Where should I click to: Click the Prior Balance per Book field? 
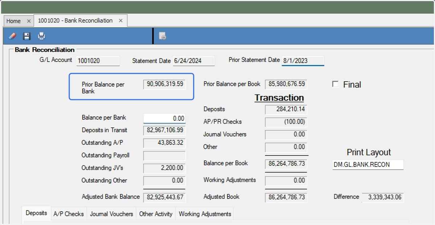[x=286, y=84]
